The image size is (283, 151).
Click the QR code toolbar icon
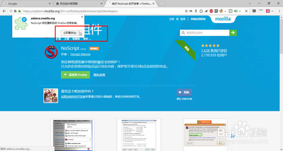tap(216, 11)
